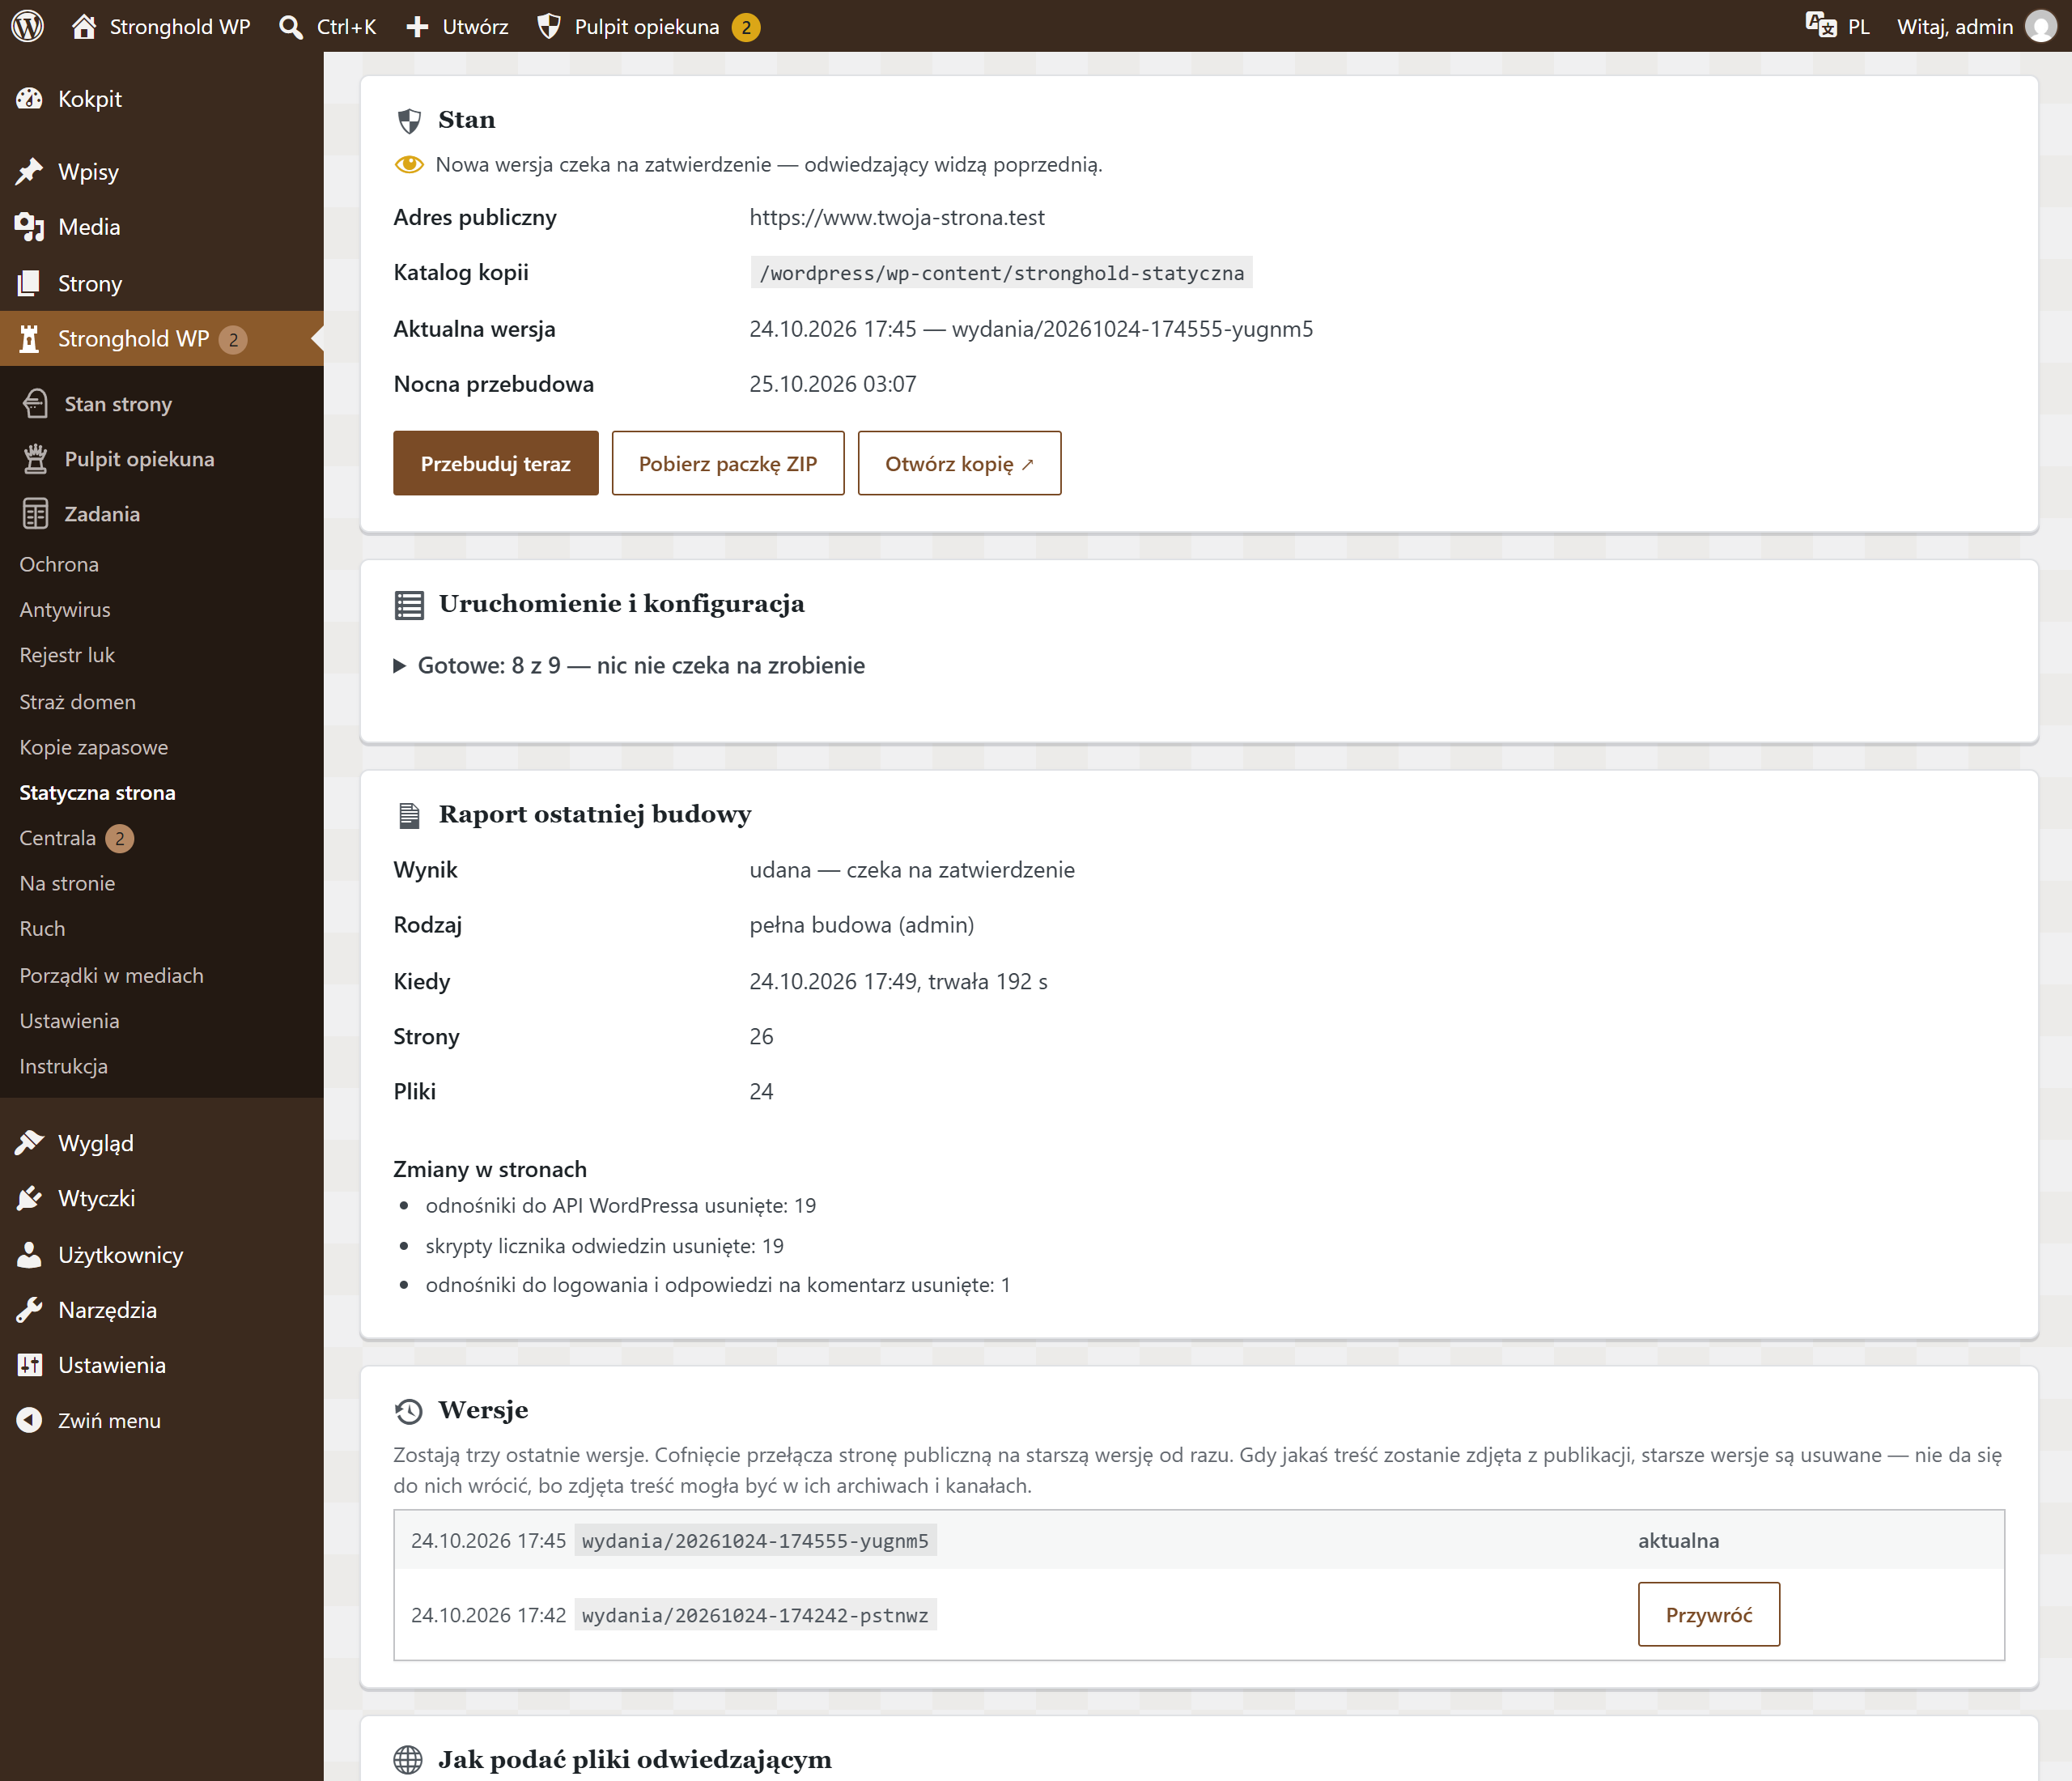The height and width of the screenshot is (1781, 2072).
Task: Expand the Gotowe: 8 z 9 details
Action: click(x=630, y=666)
